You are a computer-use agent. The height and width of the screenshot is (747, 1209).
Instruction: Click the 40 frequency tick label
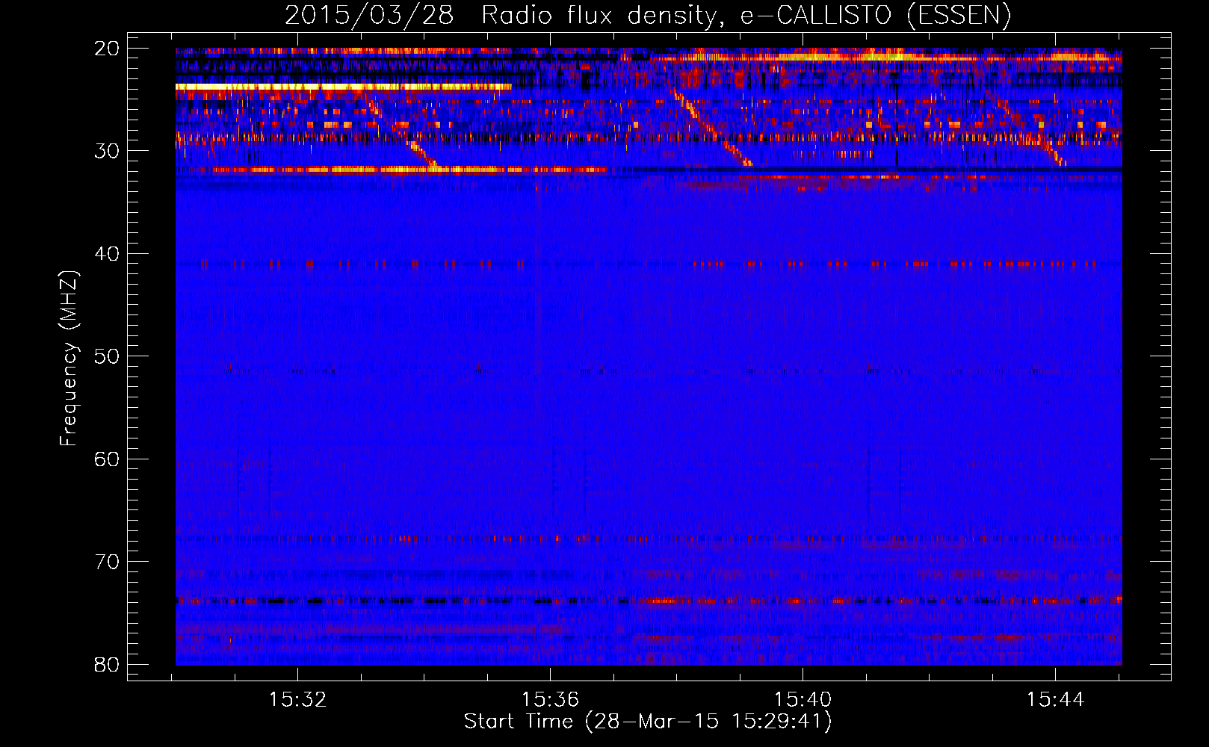pyautogui.click(x=107, y=254)
